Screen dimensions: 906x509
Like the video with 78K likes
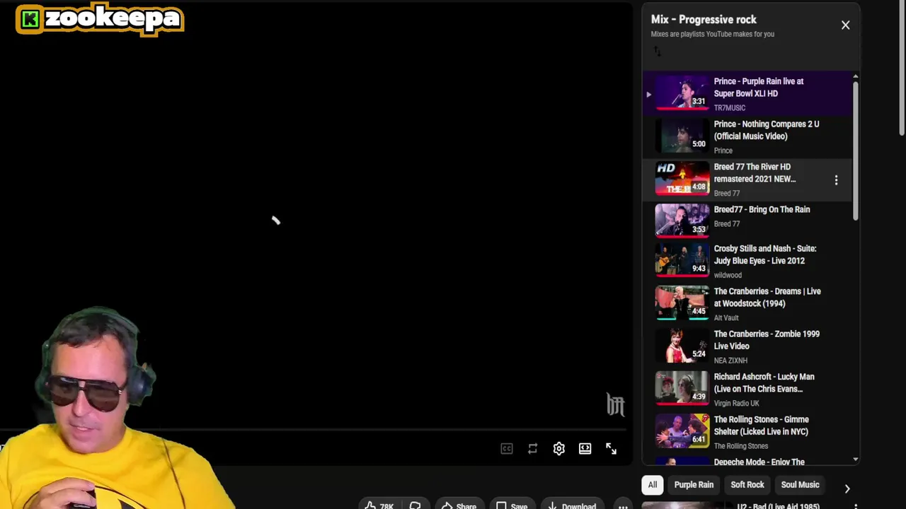tap(379, 505)
